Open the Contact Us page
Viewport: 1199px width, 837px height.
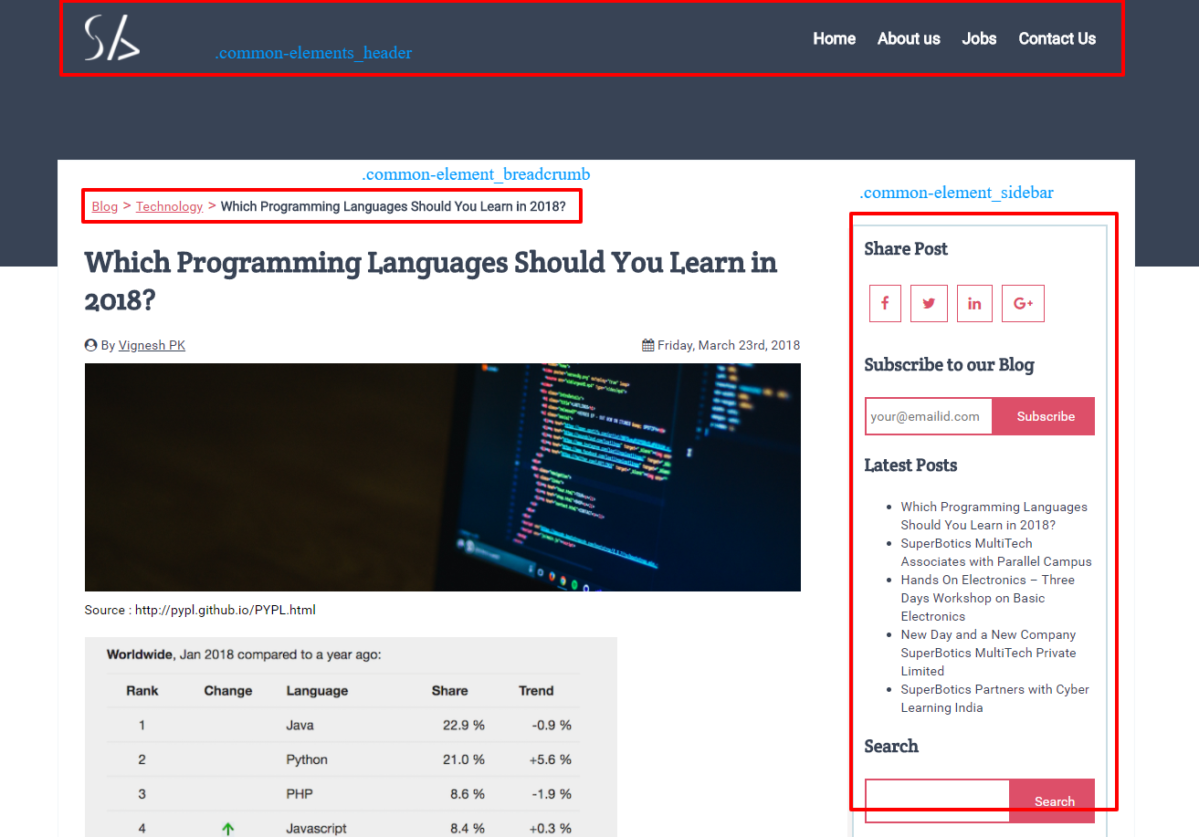click(x=1057, y=38)
